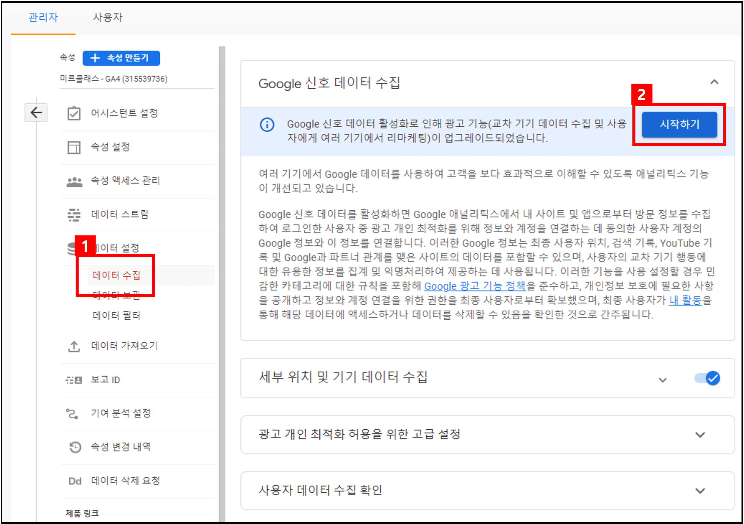The image size is (744, 524).
Task: Click the 속성 변경 내역 history icon
Action: pos(75,447)
